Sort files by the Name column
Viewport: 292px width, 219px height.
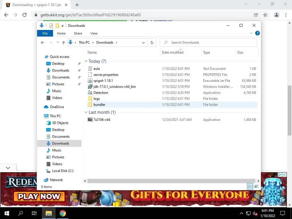pyautogui.click(x=92, y=52)
